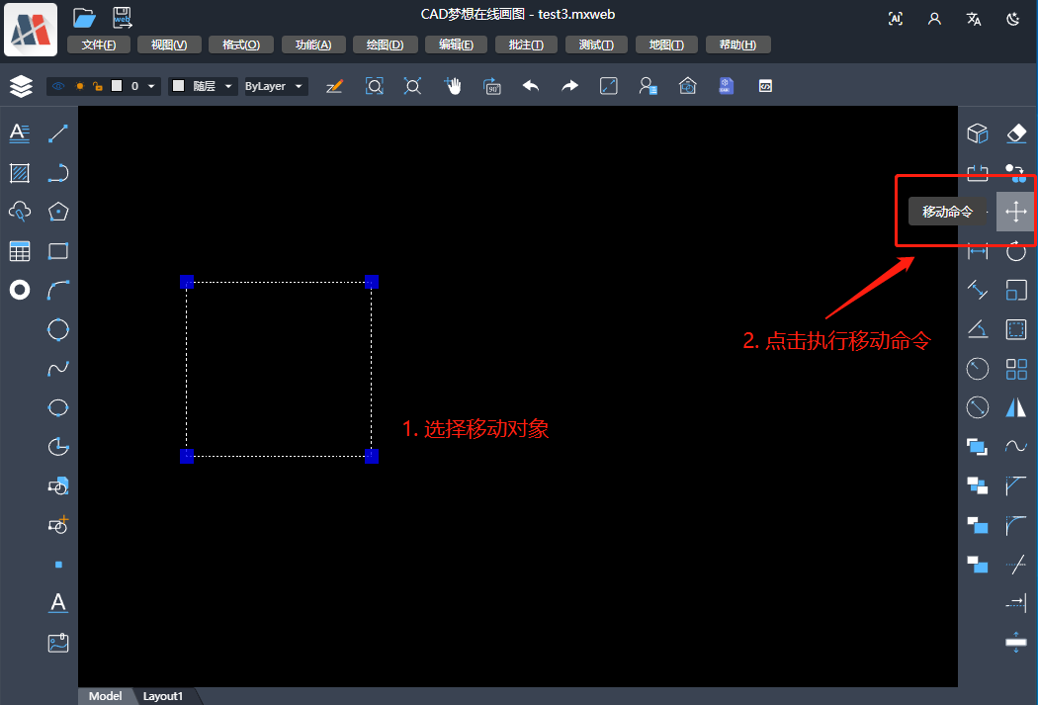
Task: Choose the Hatch fill tool
Action: pos(20,173)
